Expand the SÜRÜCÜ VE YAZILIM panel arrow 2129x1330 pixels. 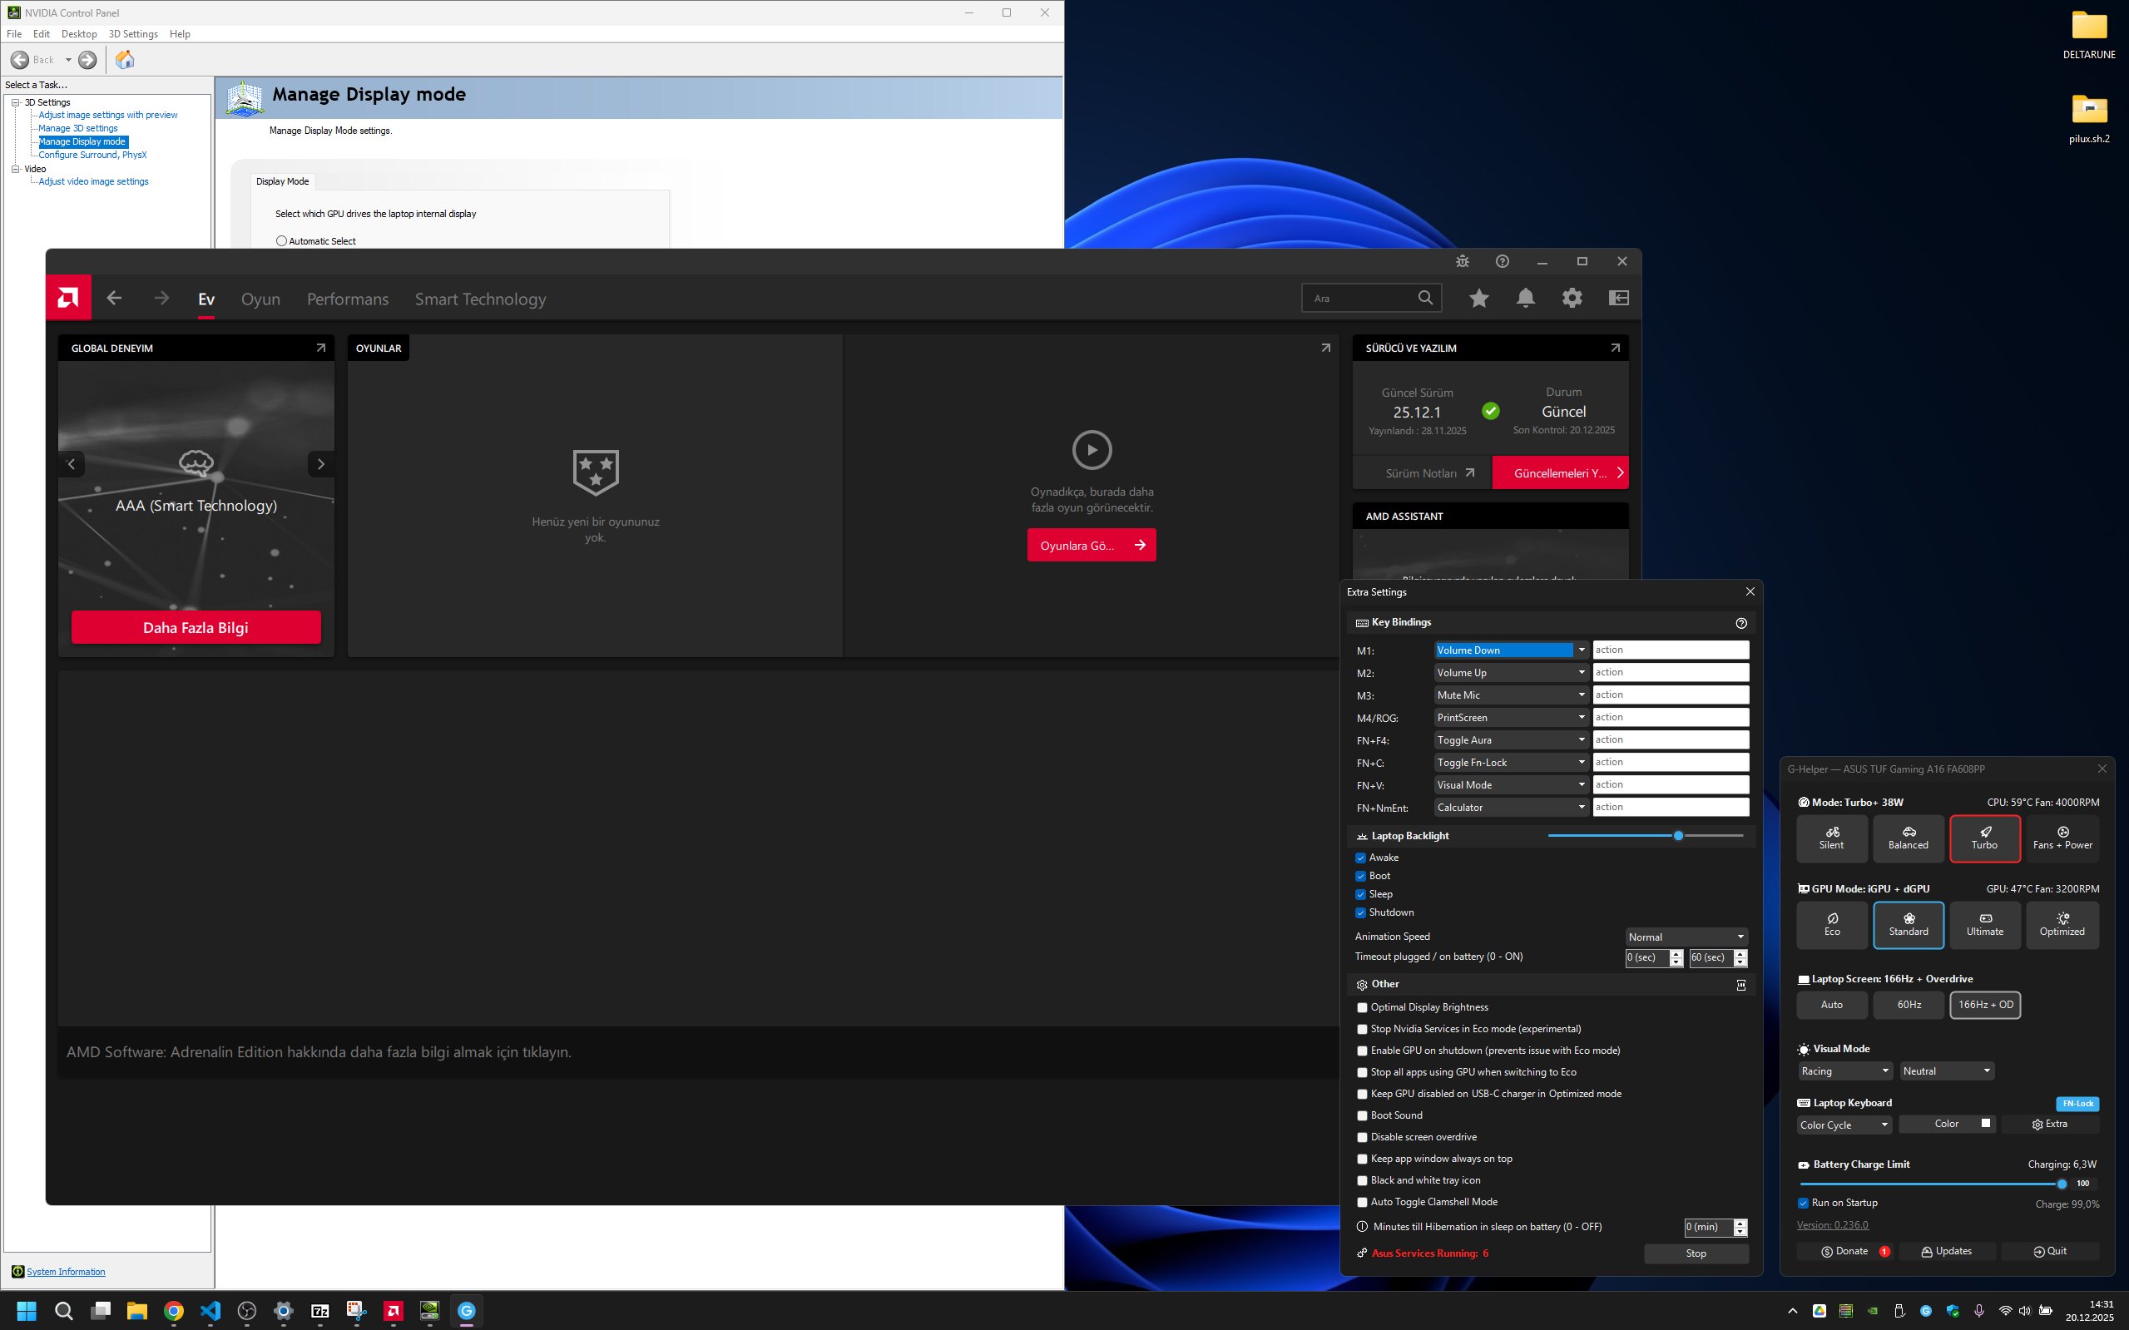[x=1615, y=349]
